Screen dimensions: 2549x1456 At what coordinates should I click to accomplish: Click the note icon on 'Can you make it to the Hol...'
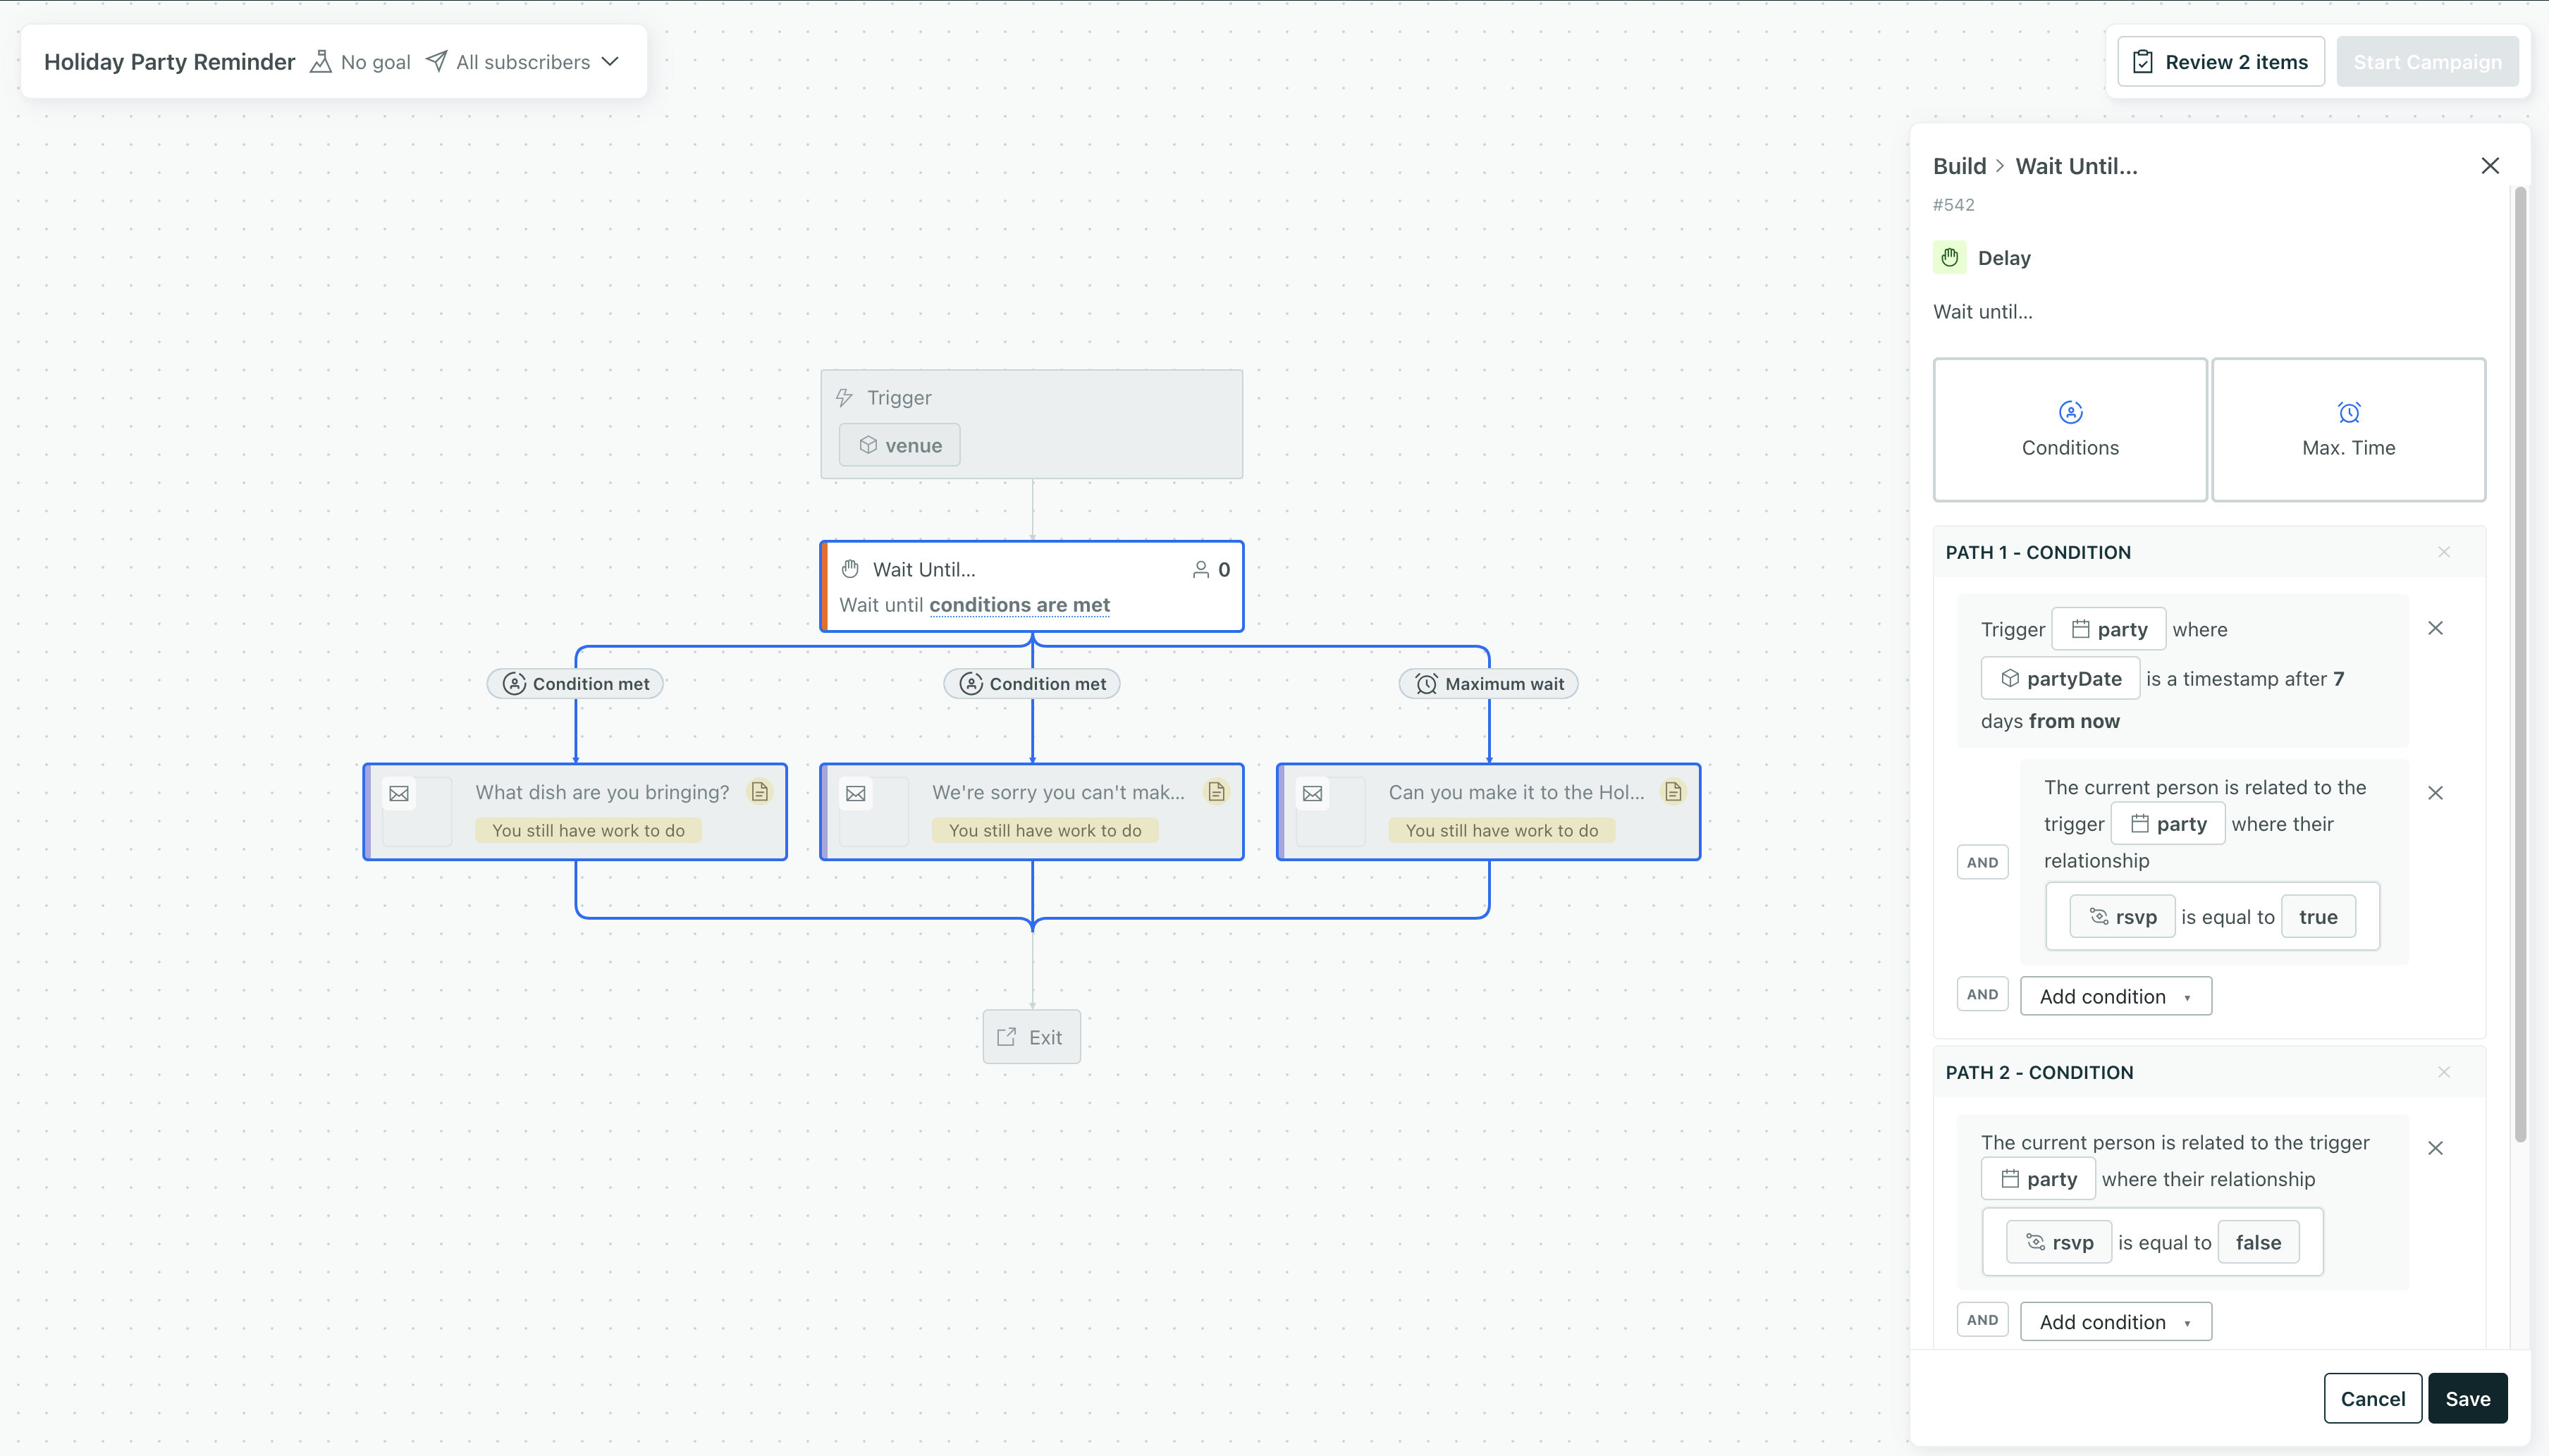click(x=1672, y=792)
